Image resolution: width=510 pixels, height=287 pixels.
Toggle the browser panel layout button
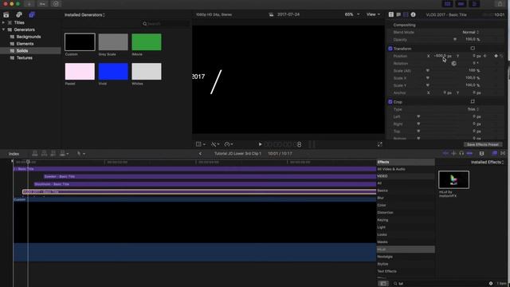tap(448, 4)
